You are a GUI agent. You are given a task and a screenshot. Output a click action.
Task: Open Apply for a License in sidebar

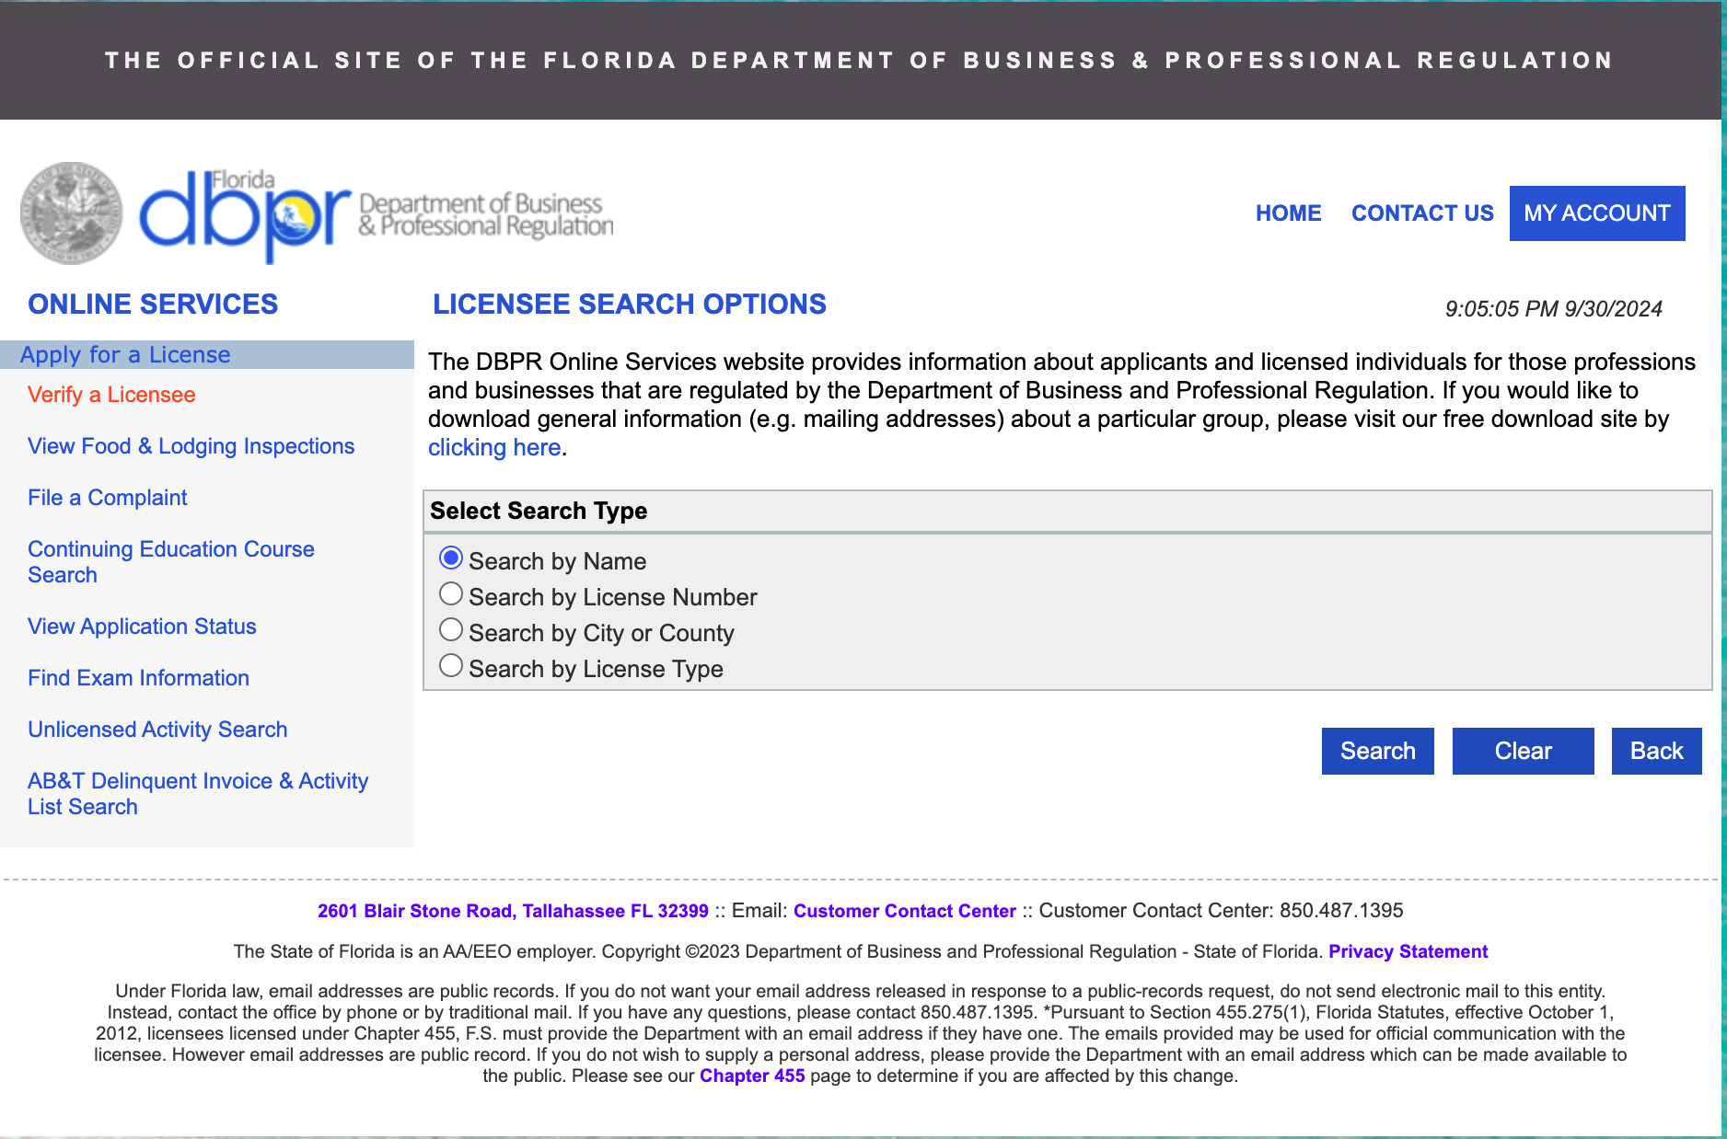[x=125, y=355]
